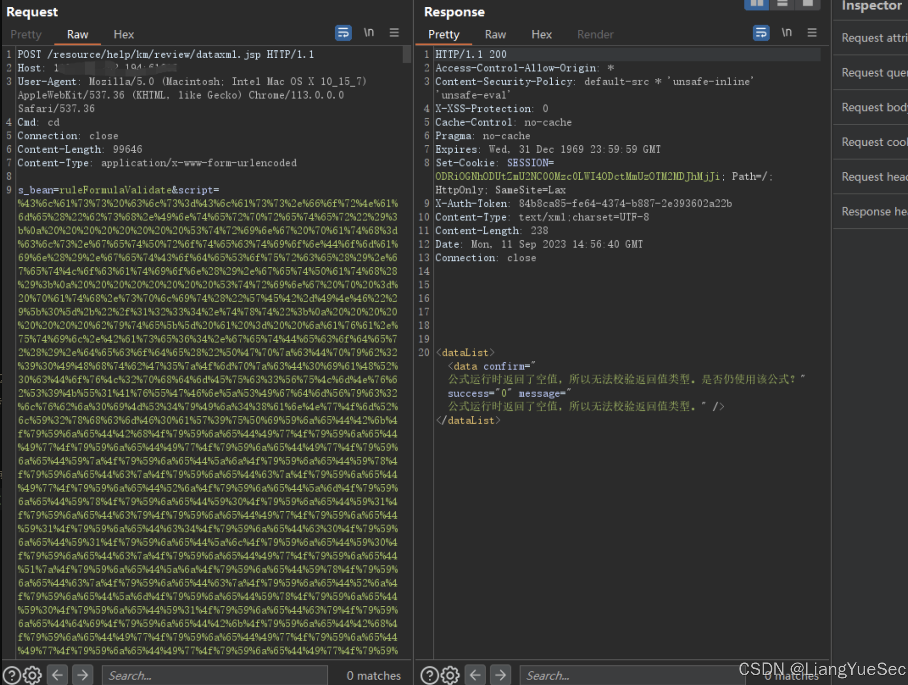
Task: Go to previous match in Response search
Action: pos(475,675)
